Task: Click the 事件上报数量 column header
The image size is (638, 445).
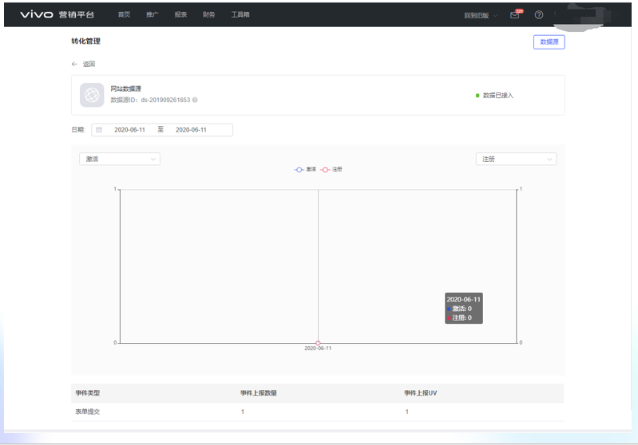Action: tap(259, 393)
